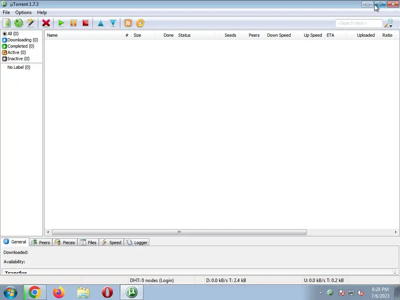Click the Move Down Queue arrow icon
This screenshot has width=400, height=300.
113,23
